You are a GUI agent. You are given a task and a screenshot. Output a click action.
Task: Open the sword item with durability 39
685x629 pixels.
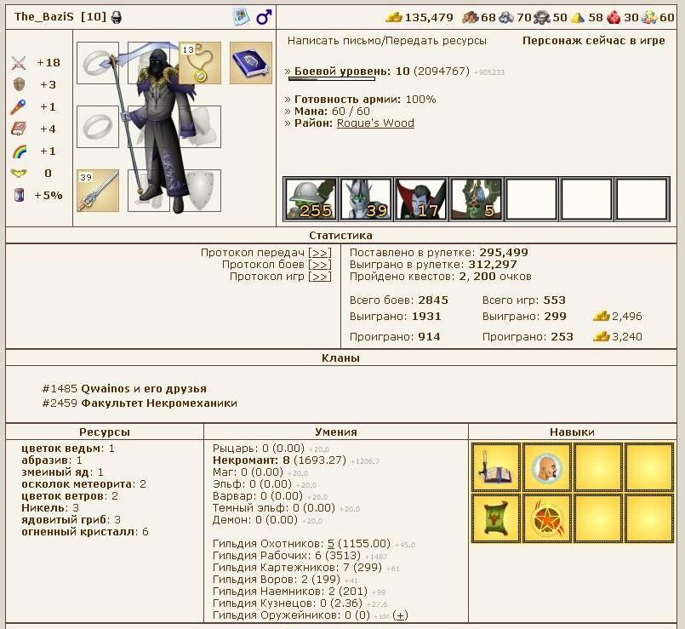pyautogui.click(x=98, y=191)
